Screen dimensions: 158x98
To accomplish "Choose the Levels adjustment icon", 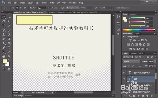I will [x=134, y=40].
